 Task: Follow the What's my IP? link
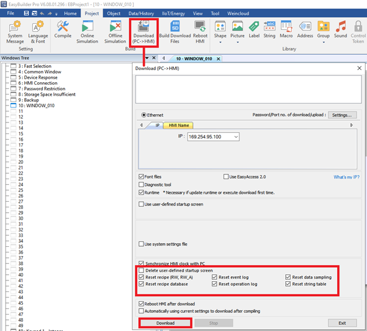click(x=346, y=177)
